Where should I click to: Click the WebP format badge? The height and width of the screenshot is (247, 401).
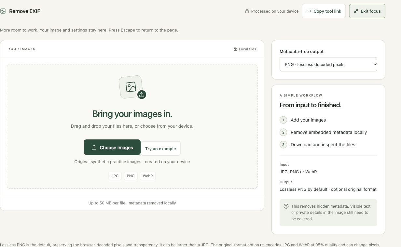click(x=148, y=176)
